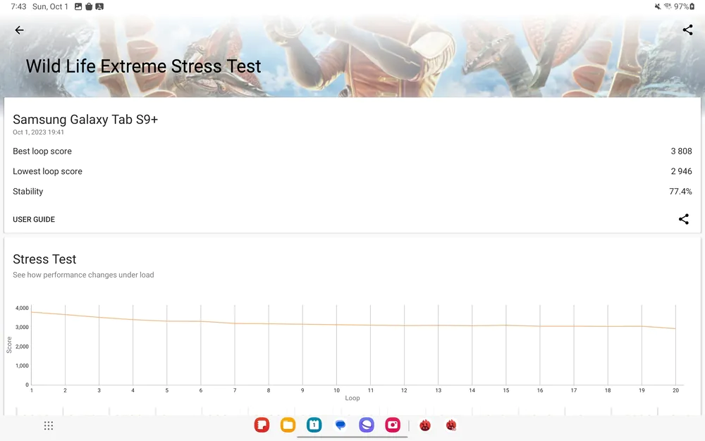Tap the "3,000" score axis label
Viewport: 705px width, 441px height.
click(x=22, y=328)
